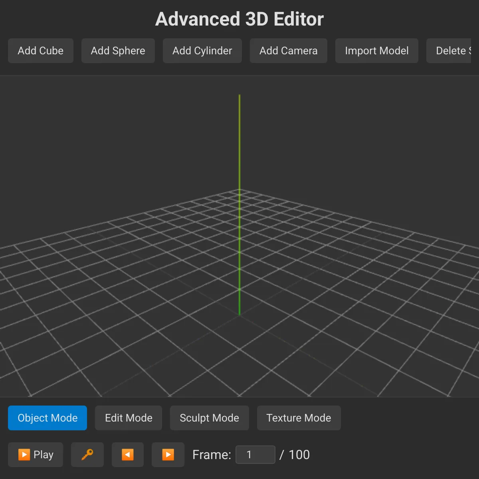Click the far corner of the grid floor

coord(239,190)
